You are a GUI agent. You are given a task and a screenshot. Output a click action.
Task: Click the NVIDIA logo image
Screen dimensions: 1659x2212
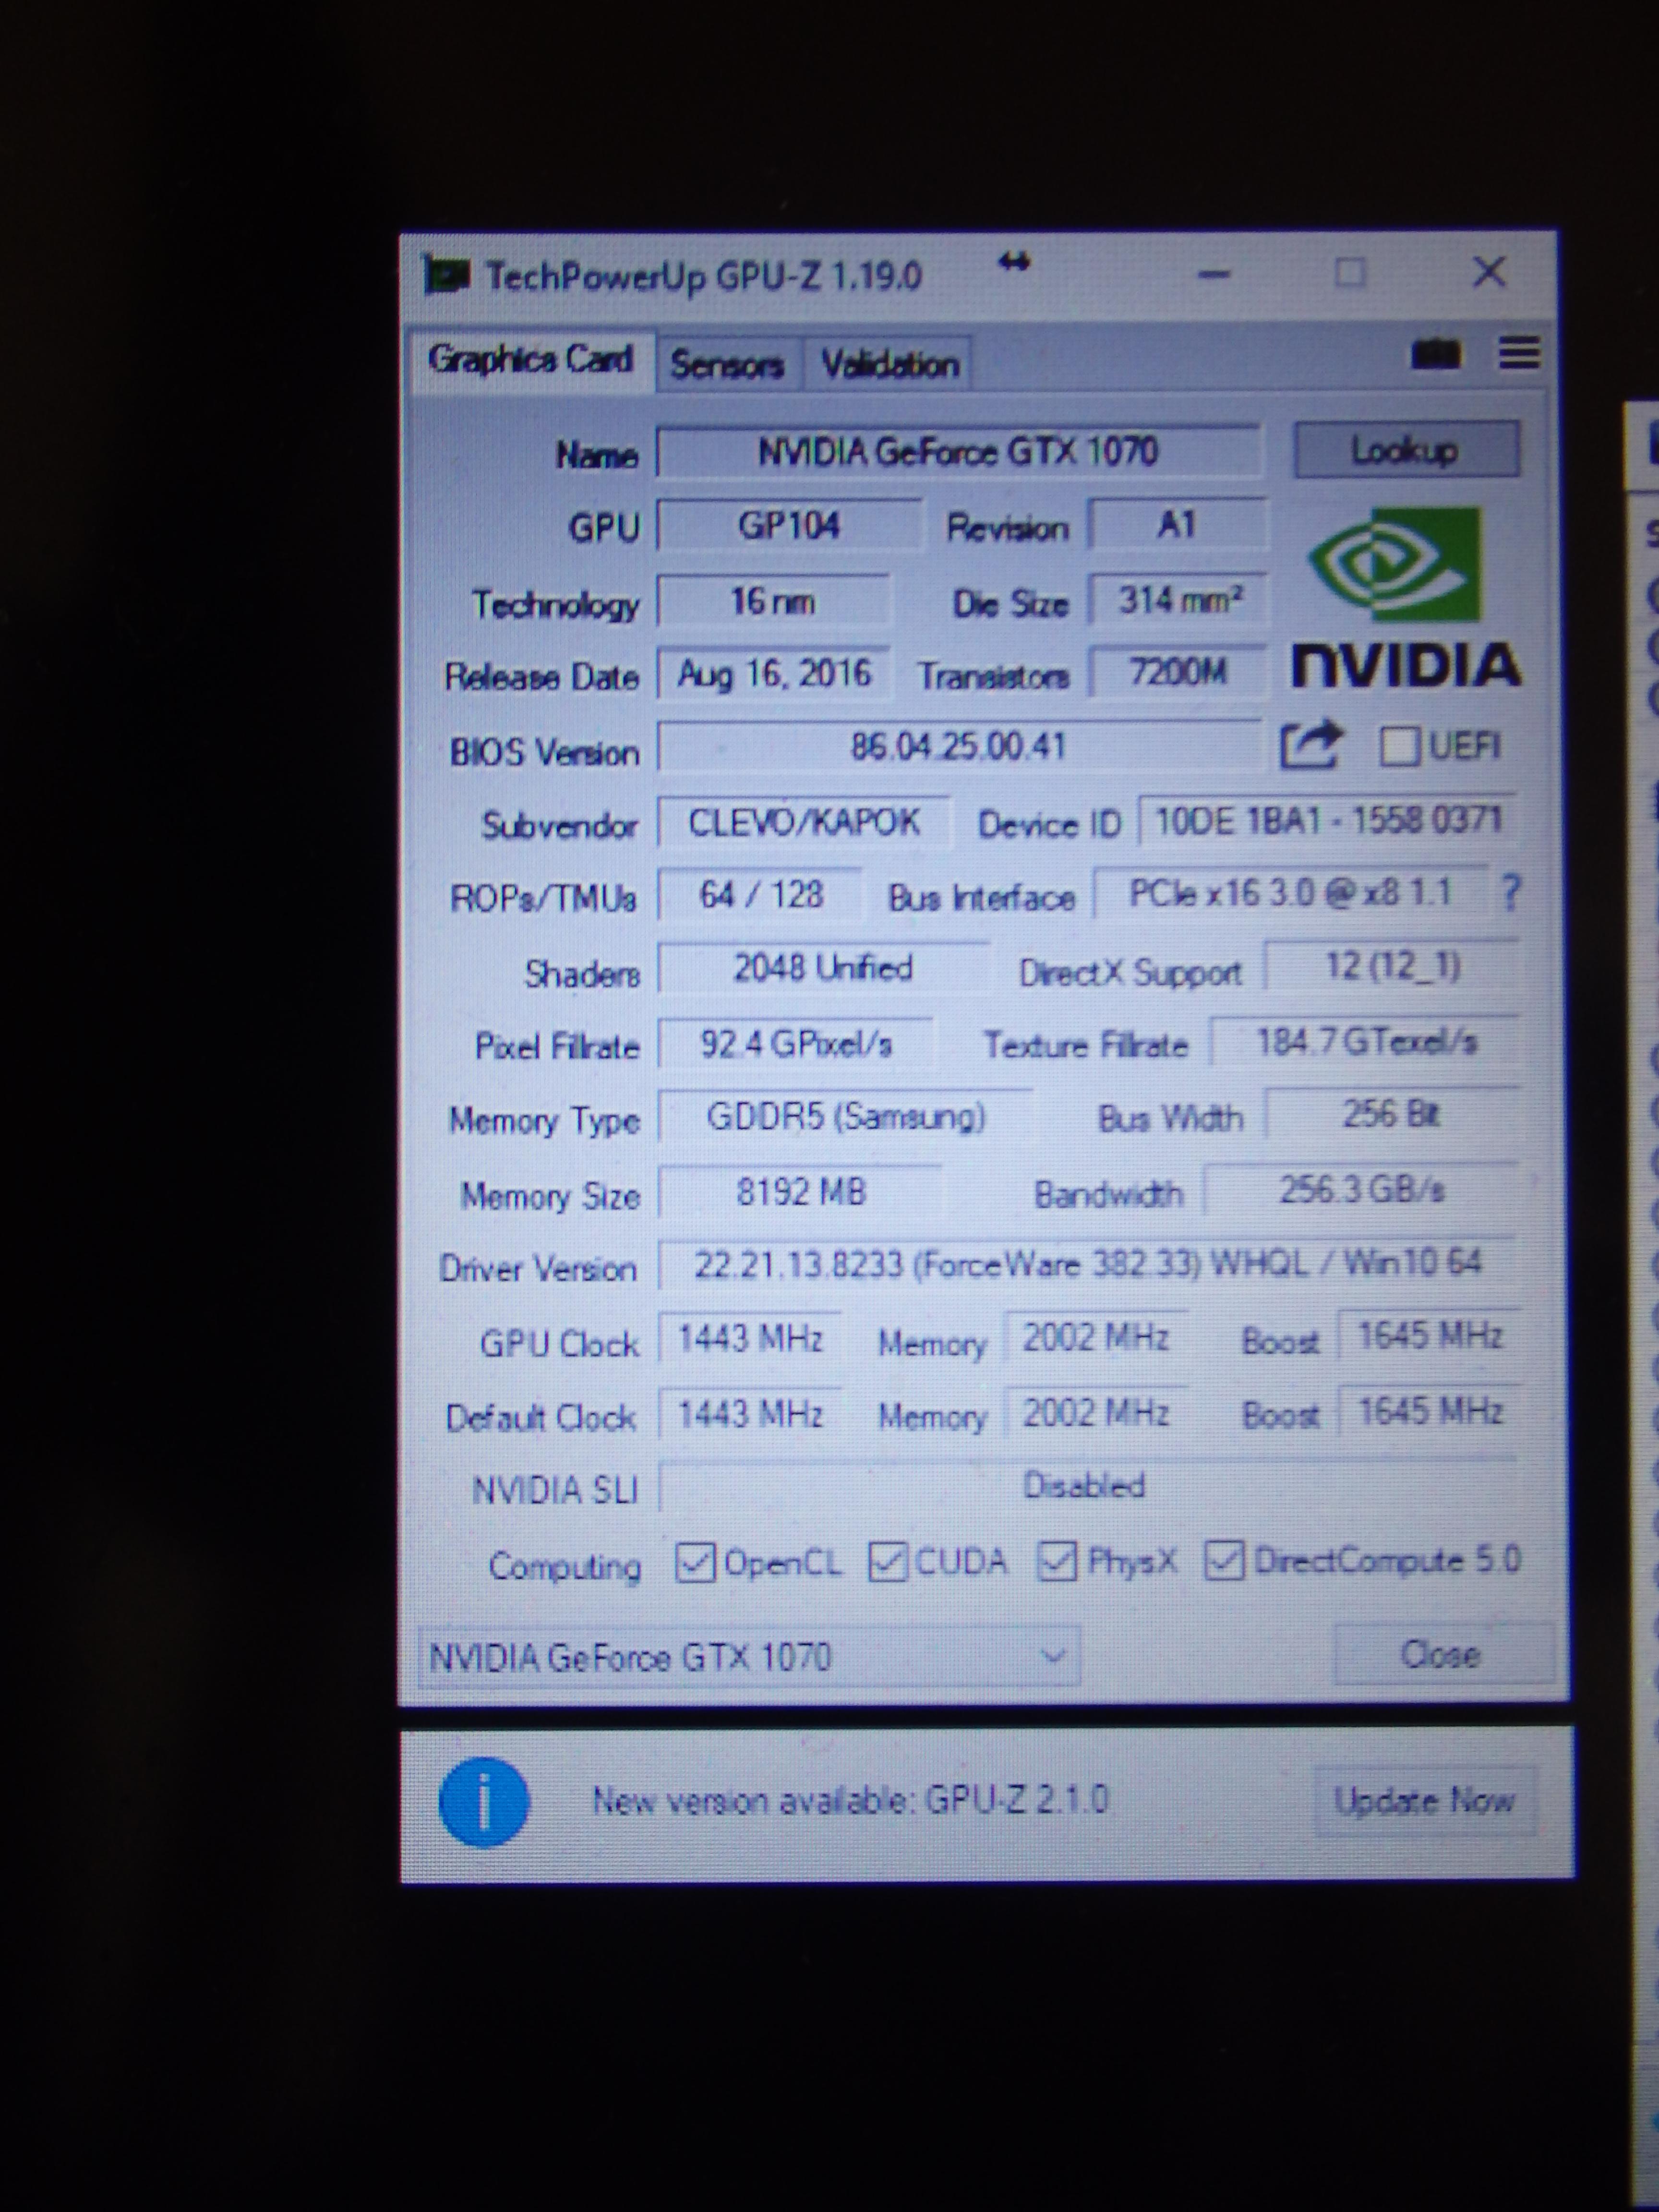[x=1406, y=598]
